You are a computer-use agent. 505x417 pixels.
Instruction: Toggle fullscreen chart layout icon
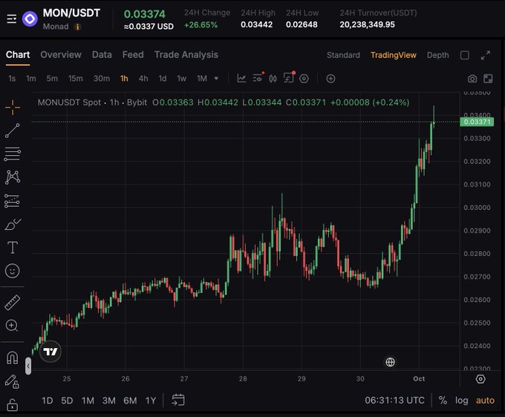pos(488,79)
